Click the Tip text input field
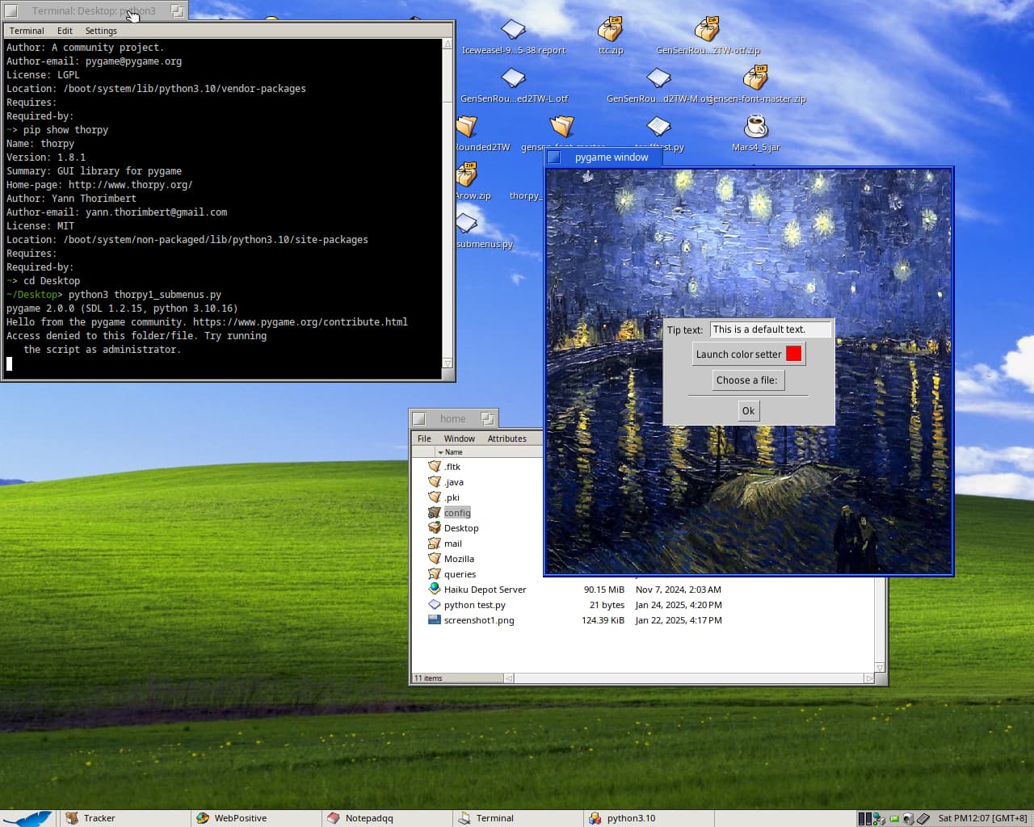Viewport: 1034px width, 827px height. point(770,330)
